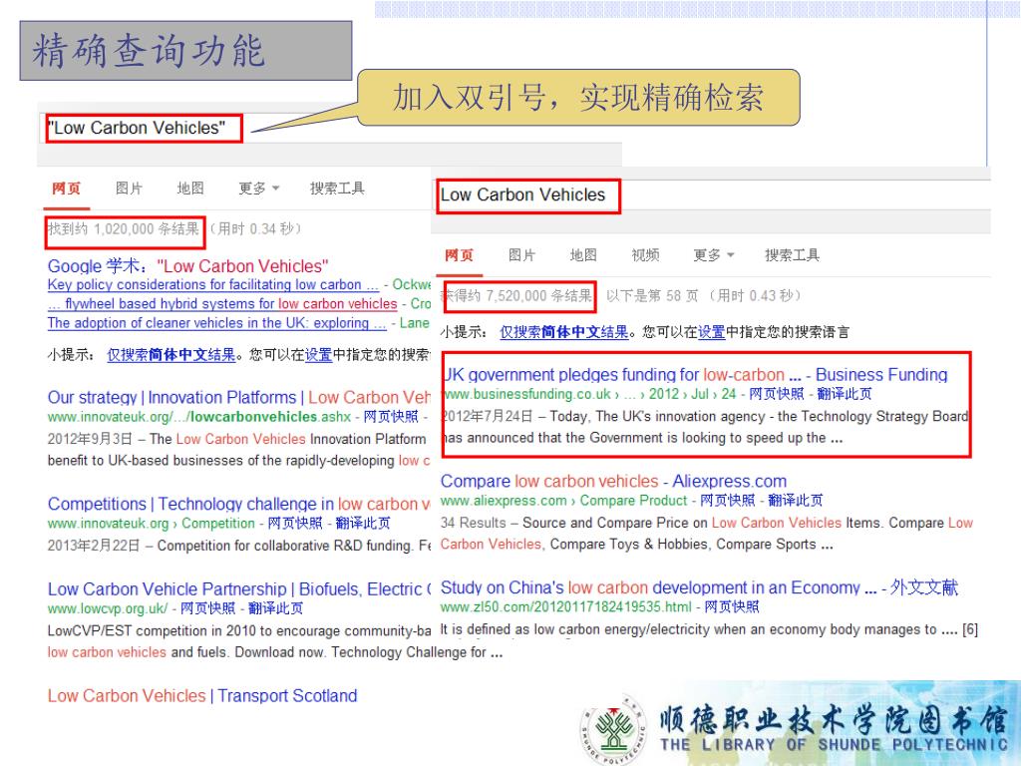Open 'flywheel based hybrid systems' scholar link

coord(222,303)
